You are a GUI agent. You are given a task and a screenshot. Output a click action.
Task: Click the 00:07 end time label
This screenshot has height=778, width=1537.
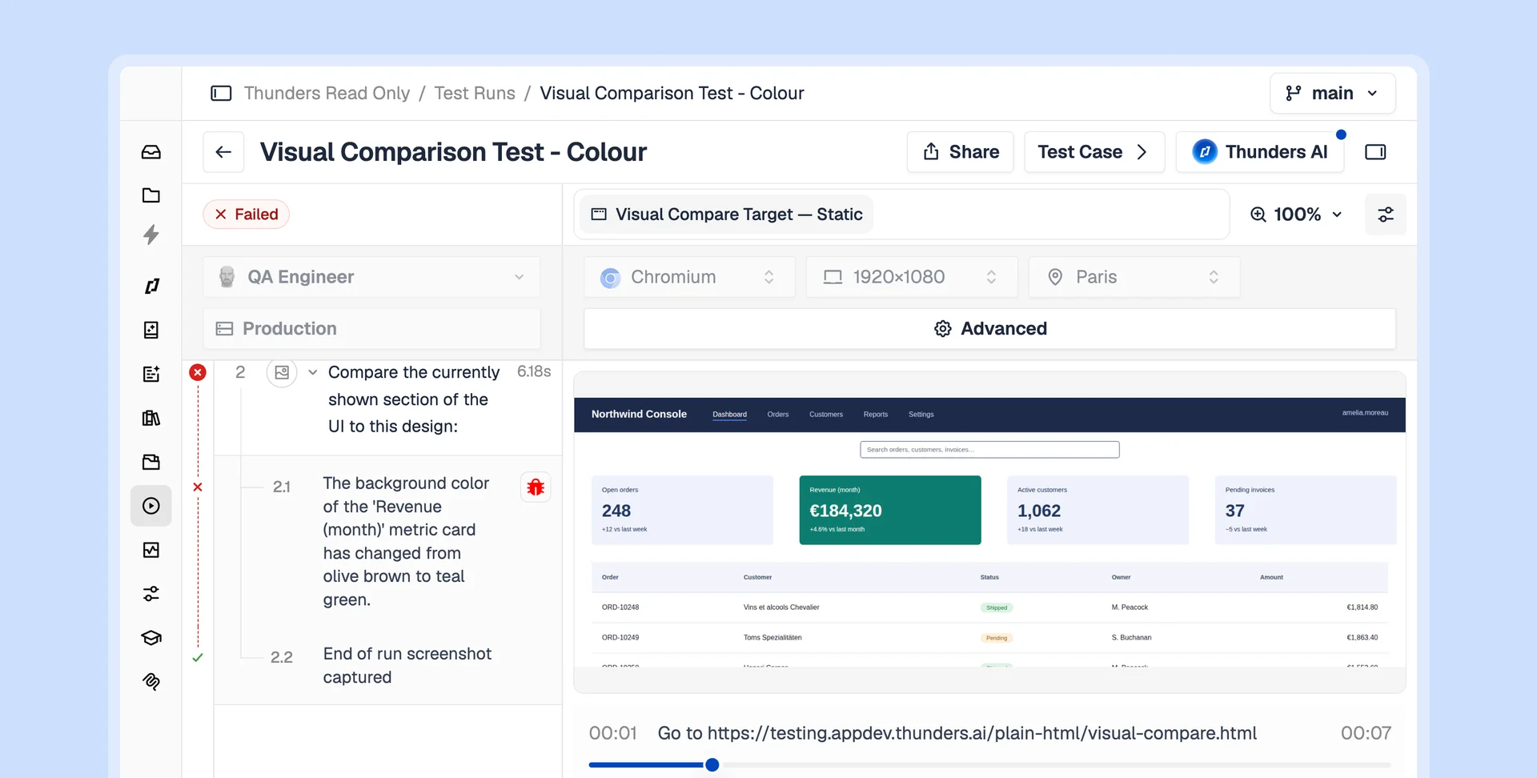[1366, 733]
